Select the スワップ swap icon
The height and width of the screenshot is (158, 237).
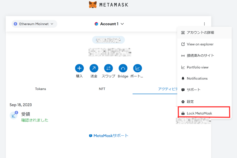point(108,68)
